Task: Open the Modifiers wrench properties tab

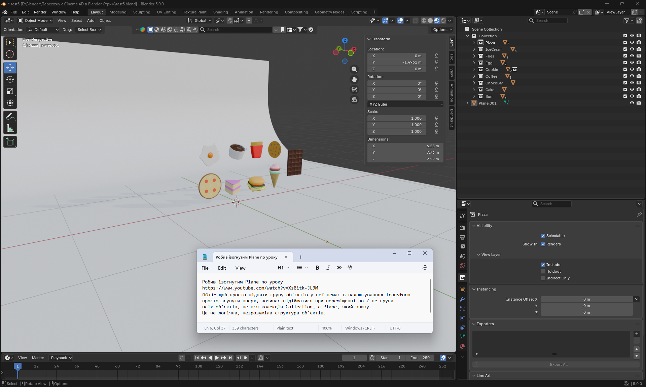Action: coord(462,299)
